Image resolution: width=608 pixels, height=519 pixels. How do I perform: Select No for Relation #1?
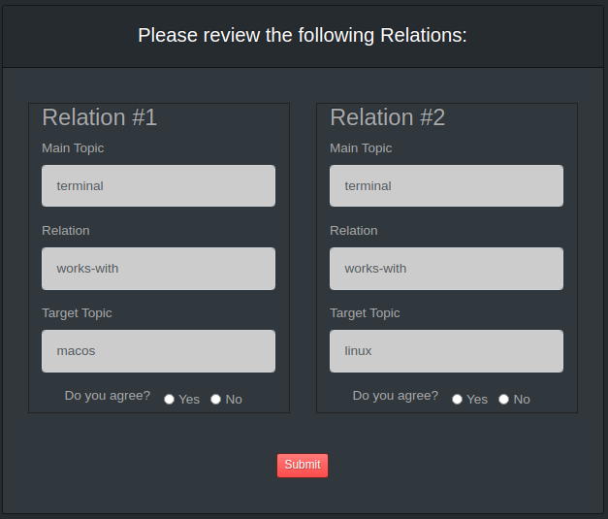216,399
